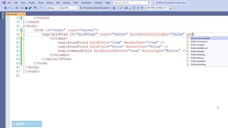Expand IIS Express browser dropdown arrow
The width and height of the screenshot is (228, 128).
tap(111, 8)
